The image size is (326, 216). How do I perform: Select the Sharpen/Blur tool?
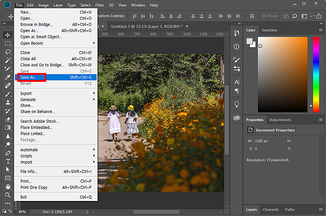[x=7, y=136]
